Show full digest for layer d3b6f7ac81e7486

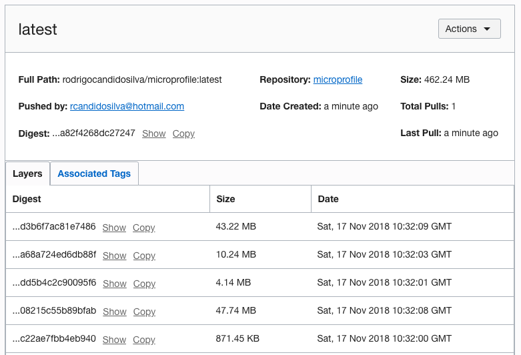coord(114,228)
